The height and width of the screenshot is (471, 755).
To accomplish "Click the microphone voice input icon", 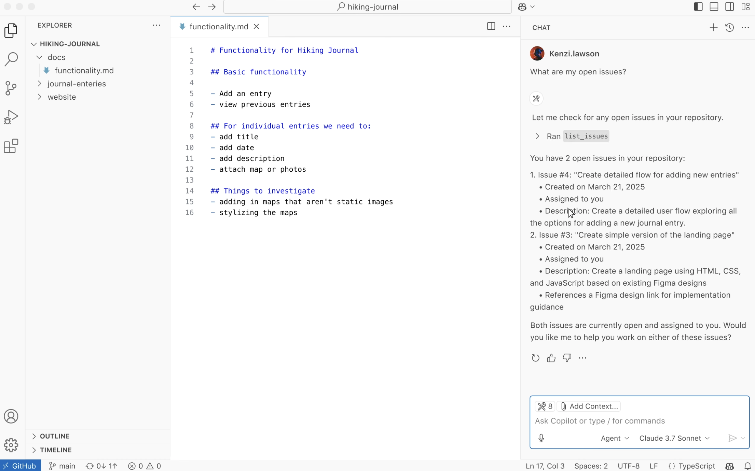I will (x=541, y=438).
